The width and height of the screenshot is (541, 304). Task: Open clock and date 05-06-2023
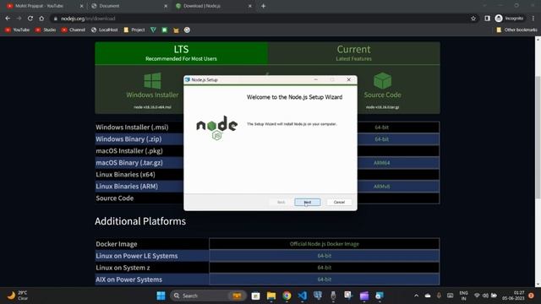tap(513, 296)
